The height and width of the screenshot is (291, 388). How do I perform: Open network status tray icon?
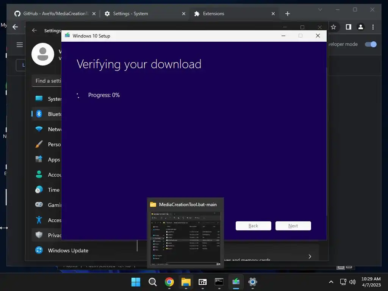point(343,282)
